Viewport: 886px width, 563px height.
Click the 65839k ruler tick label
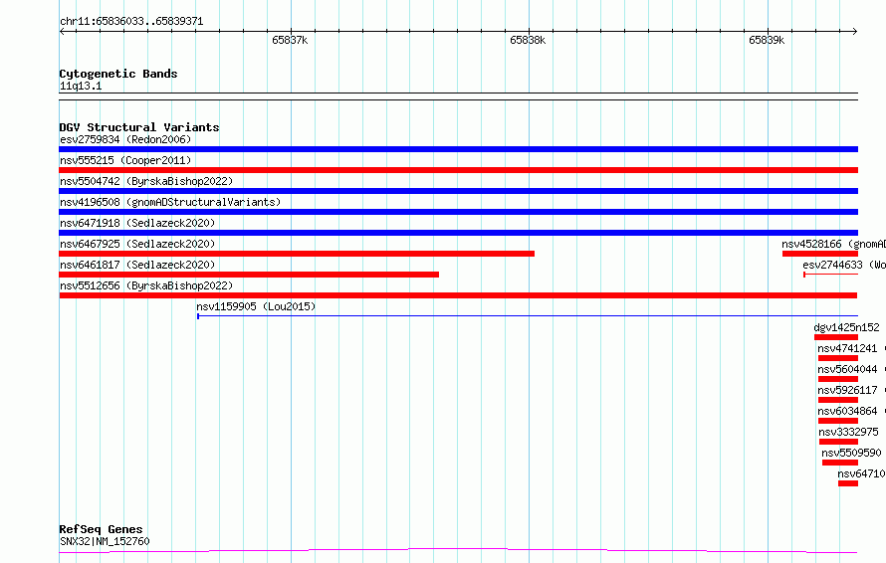point(767,40)
